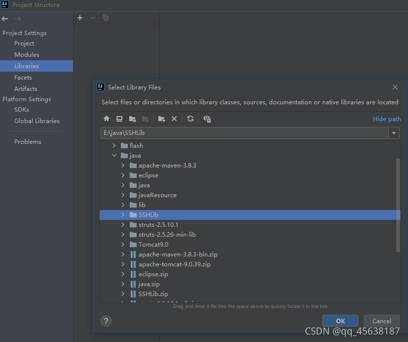Expand the apache-maven-3.8.3 folder
Screen dimensions: 408x342
(x=123, y=165)
